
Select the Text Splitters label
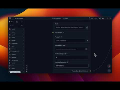coord(14,60)
